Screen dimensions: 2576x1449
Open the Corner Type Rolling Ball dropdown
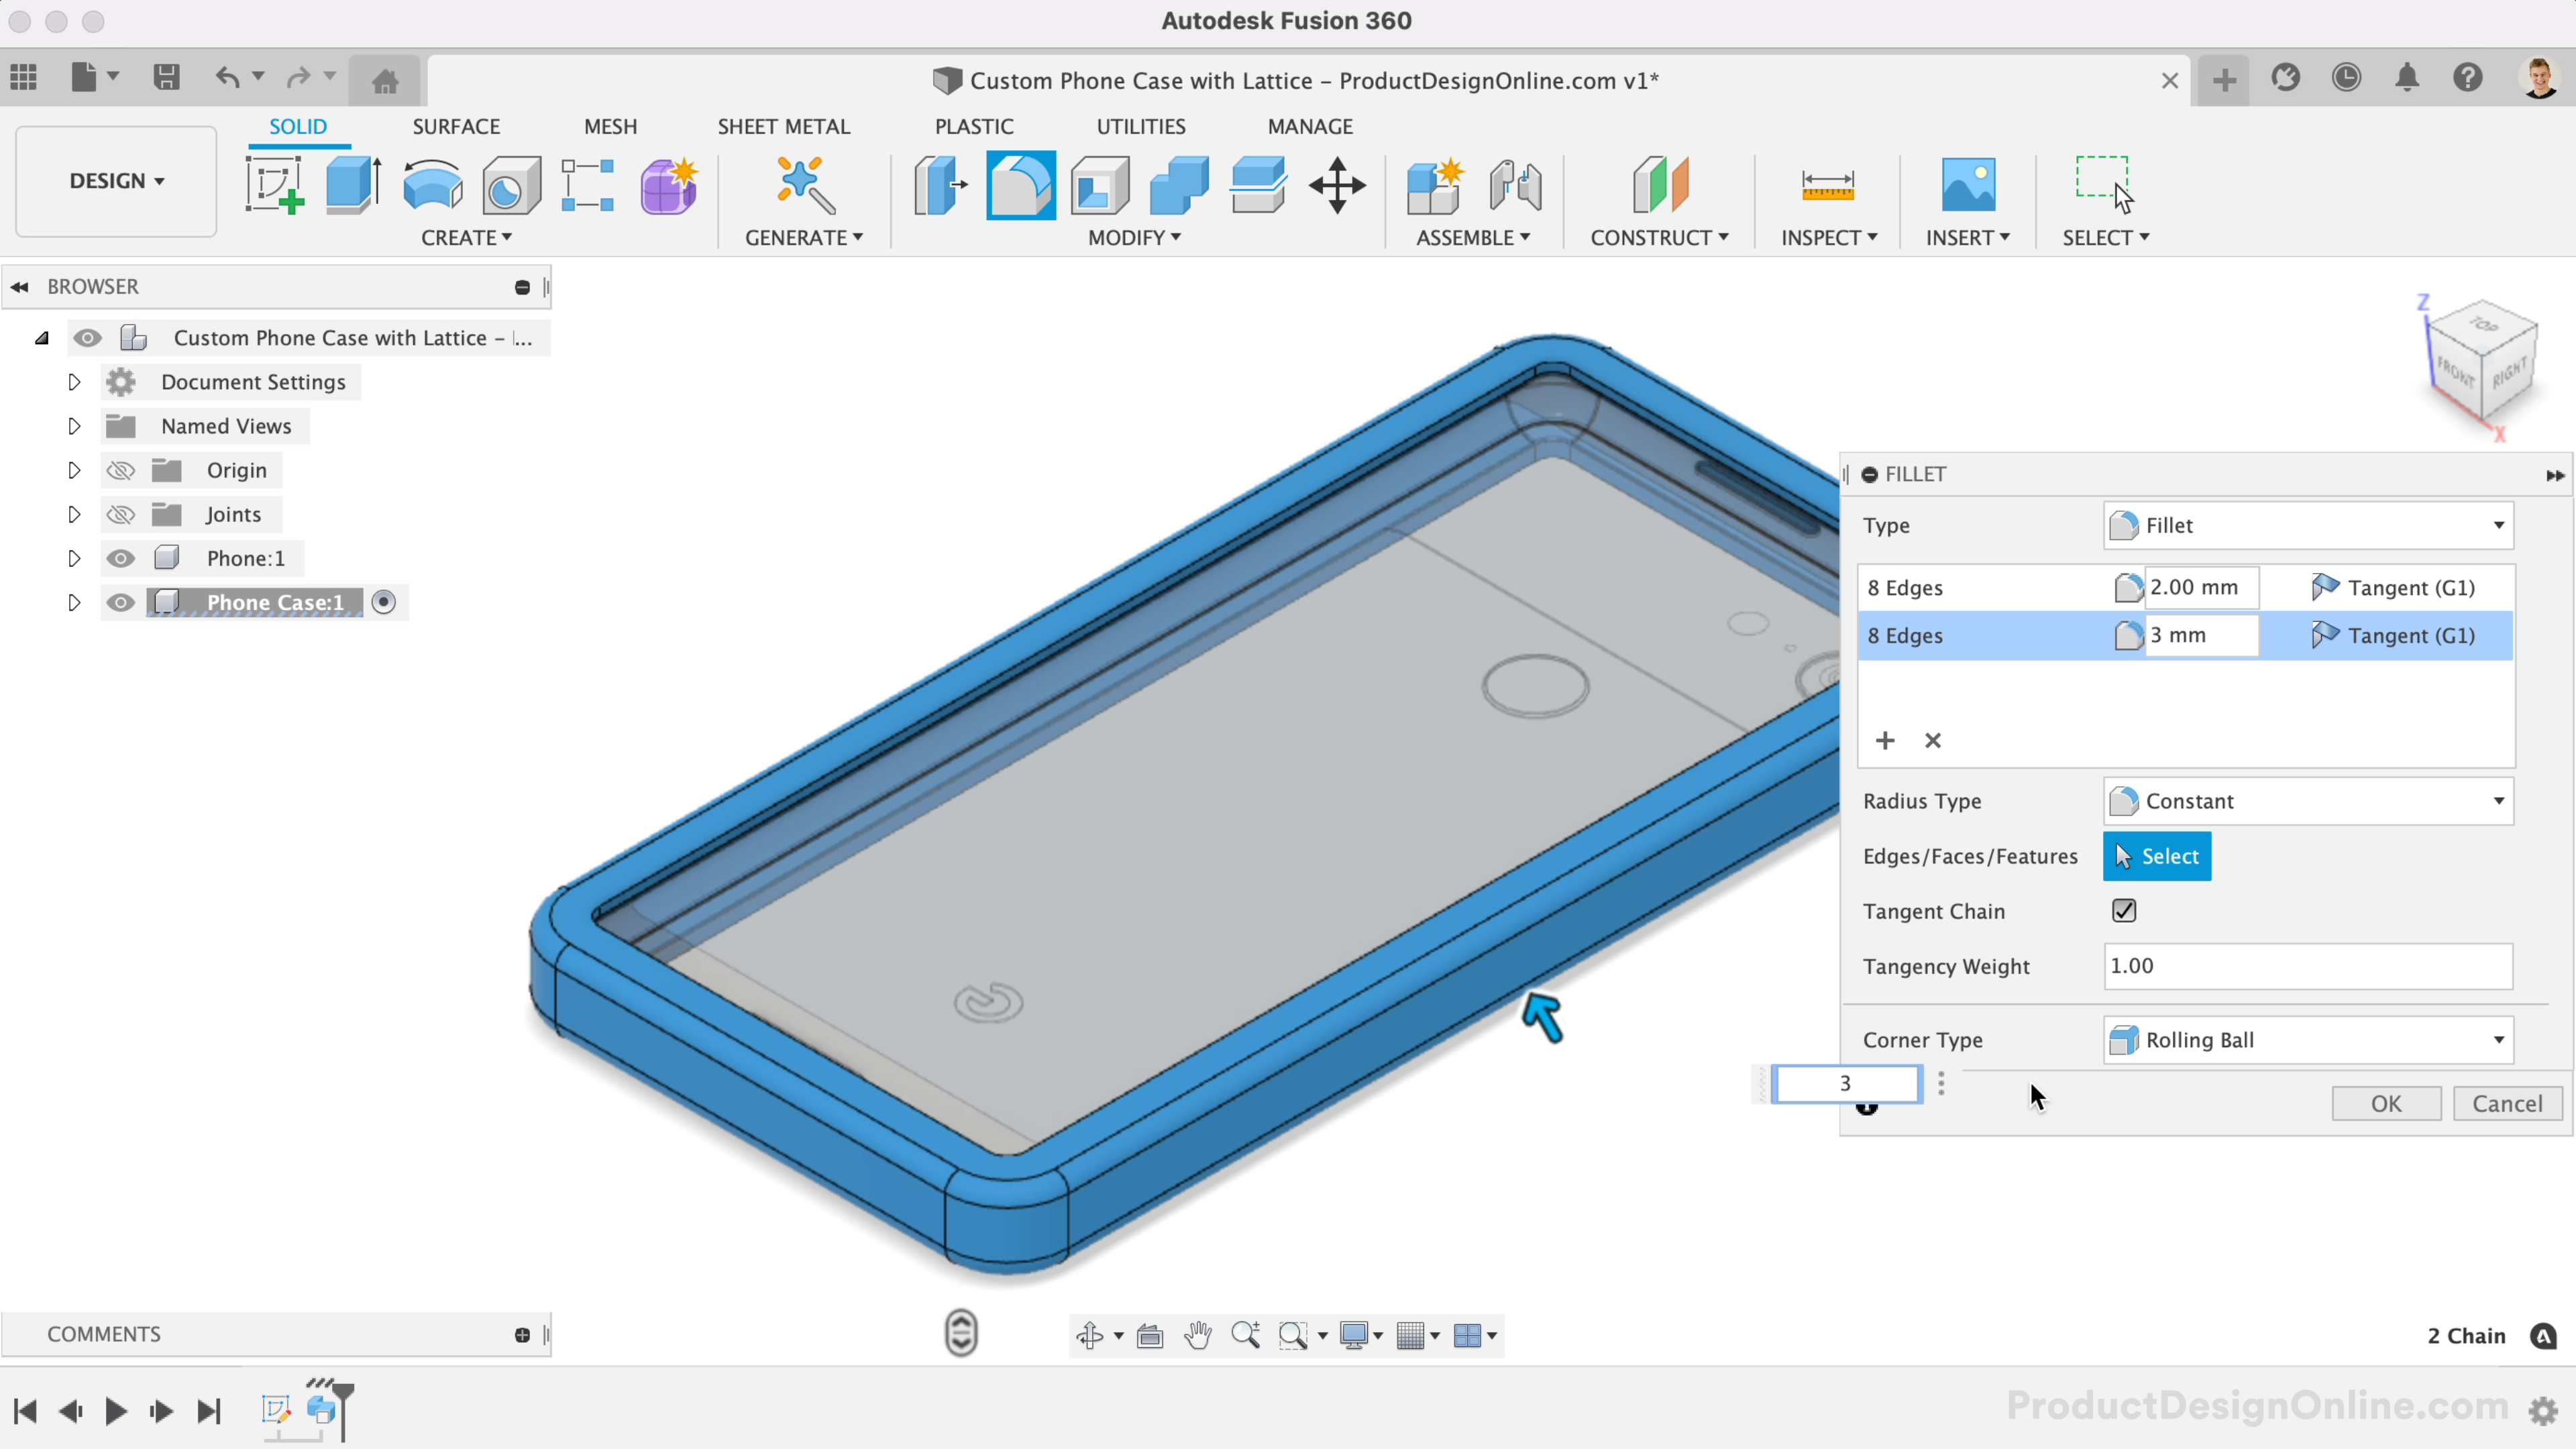pyautogui.click(x=2307, y=1040)
